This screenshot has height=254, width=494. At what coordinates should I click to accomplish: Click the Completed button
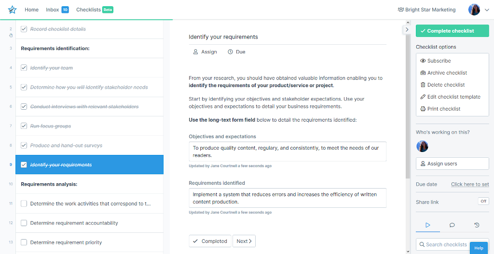(210, 241)
